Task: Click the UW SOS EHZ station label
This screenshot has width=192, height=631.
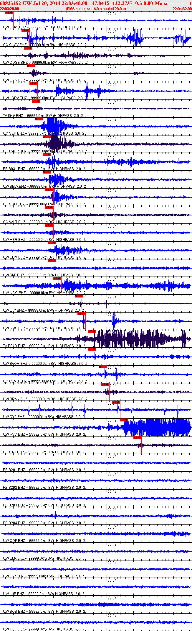Action: [14, 612]
